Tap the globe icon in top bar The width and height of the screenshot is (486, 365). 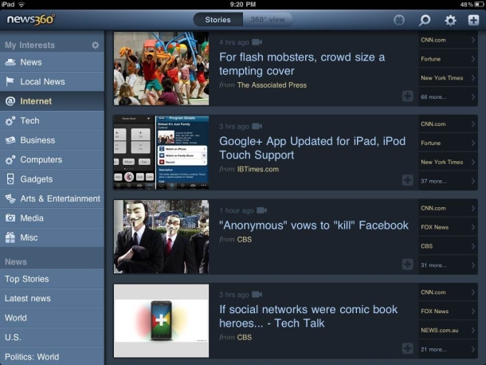pos(399,20)
